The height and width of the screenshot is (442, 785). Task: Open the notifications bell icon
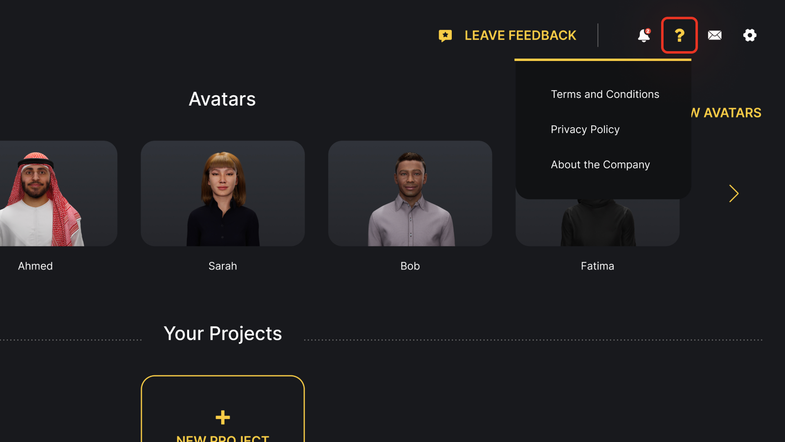pos(644,36)
